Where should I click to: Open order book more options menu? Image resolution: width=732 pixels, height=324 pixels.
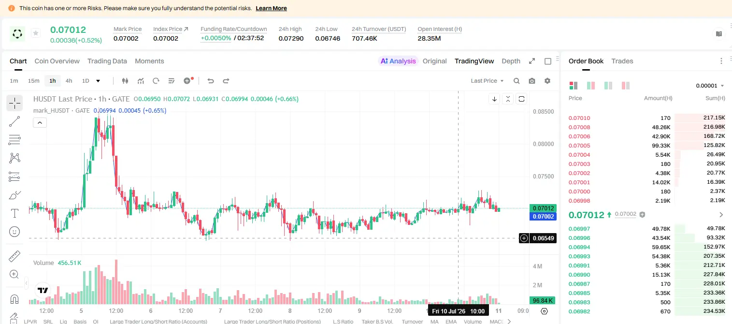coord(721,61)
